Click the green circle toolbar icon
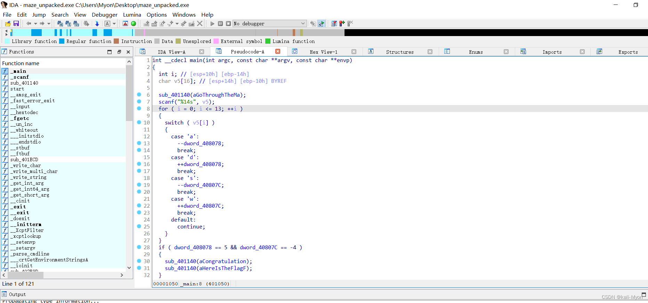648x303 pixels. tap(133, 24)
